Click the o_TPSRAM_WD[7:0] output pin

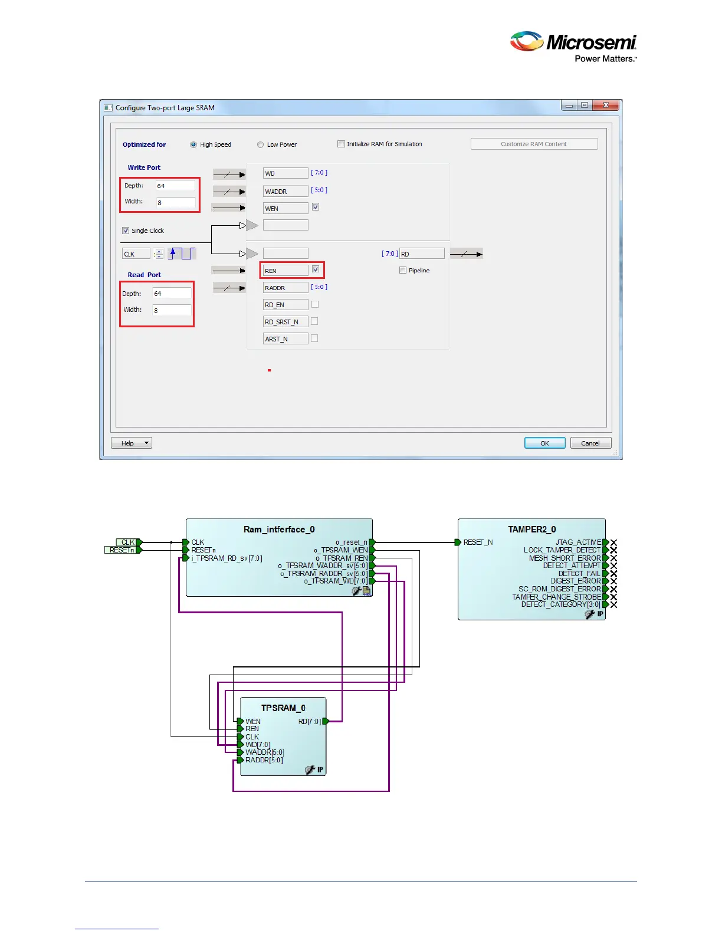click(372, 581)
